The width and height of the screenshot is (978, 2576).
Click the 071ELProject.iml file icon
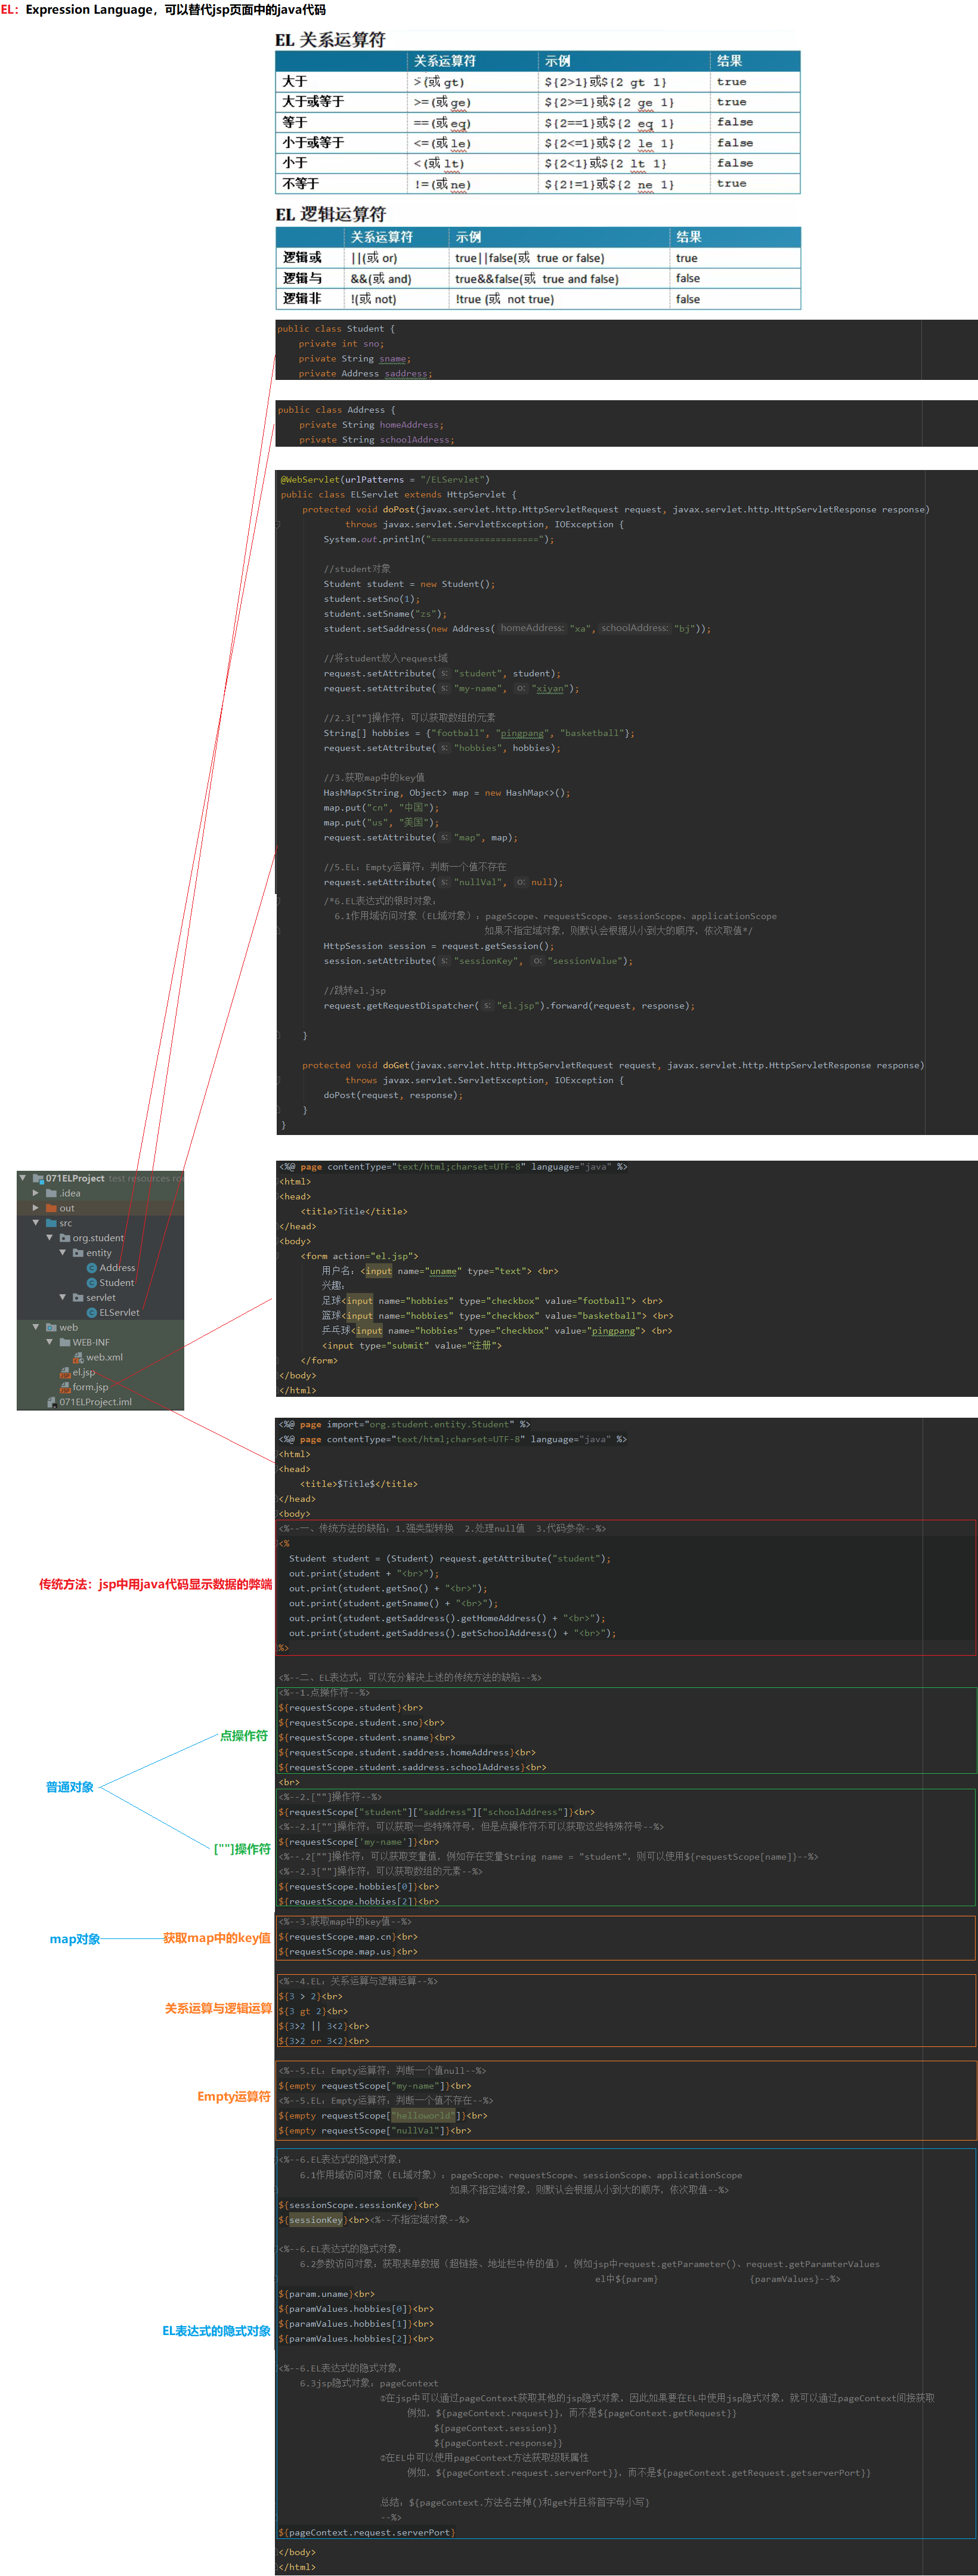[x=51, y=1403]
